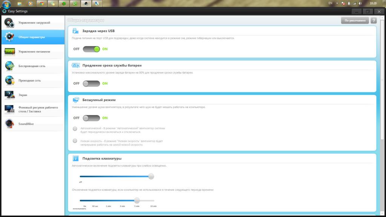Click the Подсветка клавиатуры section icon
The height and width of the screenshot is (217, 386).
[x=75, y=158]
